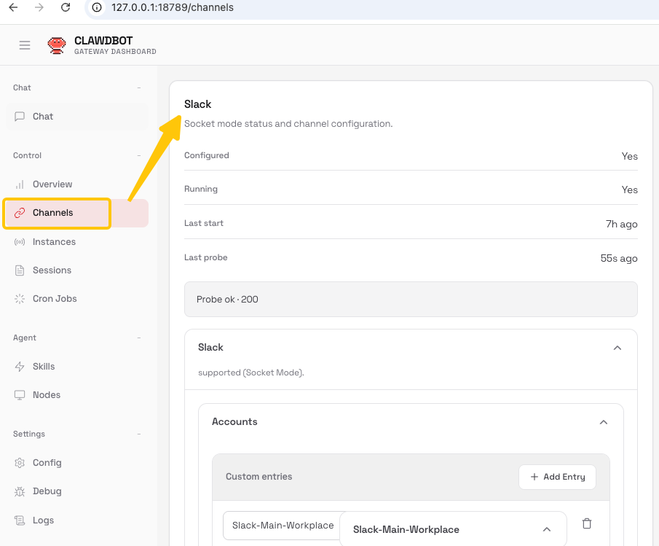Click the browser back arrow

click(13, 7)
